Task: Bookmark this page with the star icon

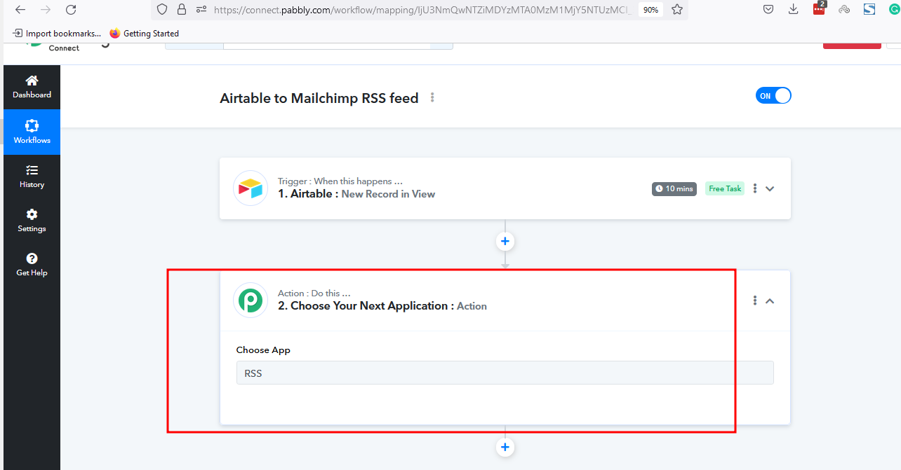Action: point(677,10)
